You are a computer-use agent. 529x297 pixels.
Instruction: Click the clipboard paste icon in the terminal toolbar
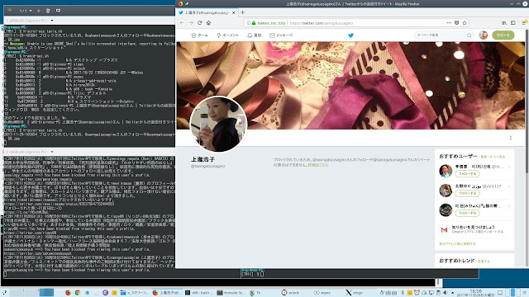(48, 11)
